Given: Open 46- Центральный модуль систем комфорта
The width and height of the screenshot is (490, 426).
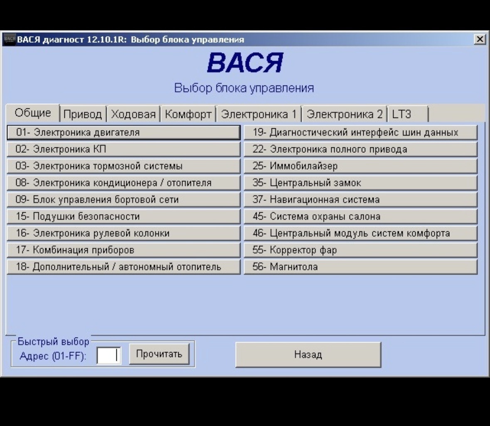Looking at the screenshot, I should click(361, 233).
